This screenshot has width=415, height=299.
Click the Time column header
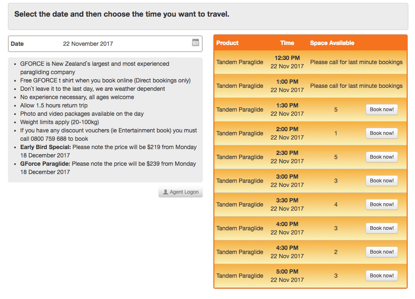tap(287, 43)
